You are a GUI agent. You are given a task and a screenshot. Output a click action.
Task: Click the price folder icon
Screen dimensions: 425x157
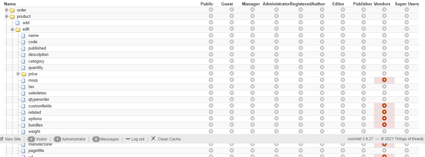click(x=24, y=74)
